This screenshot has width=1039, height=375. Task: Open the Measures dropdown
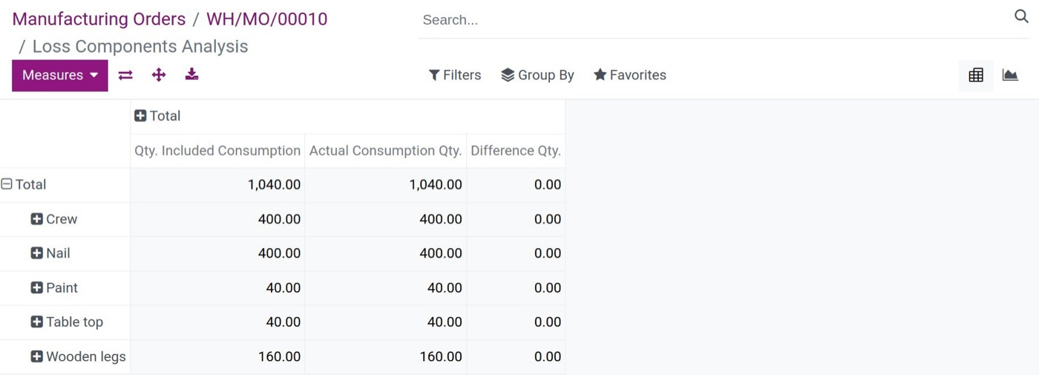coord(60,75)
